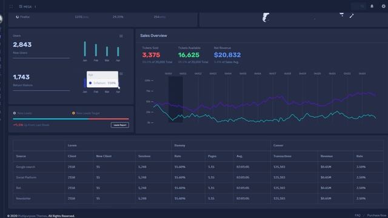Click the 2,843 new users count

(22, 44)
